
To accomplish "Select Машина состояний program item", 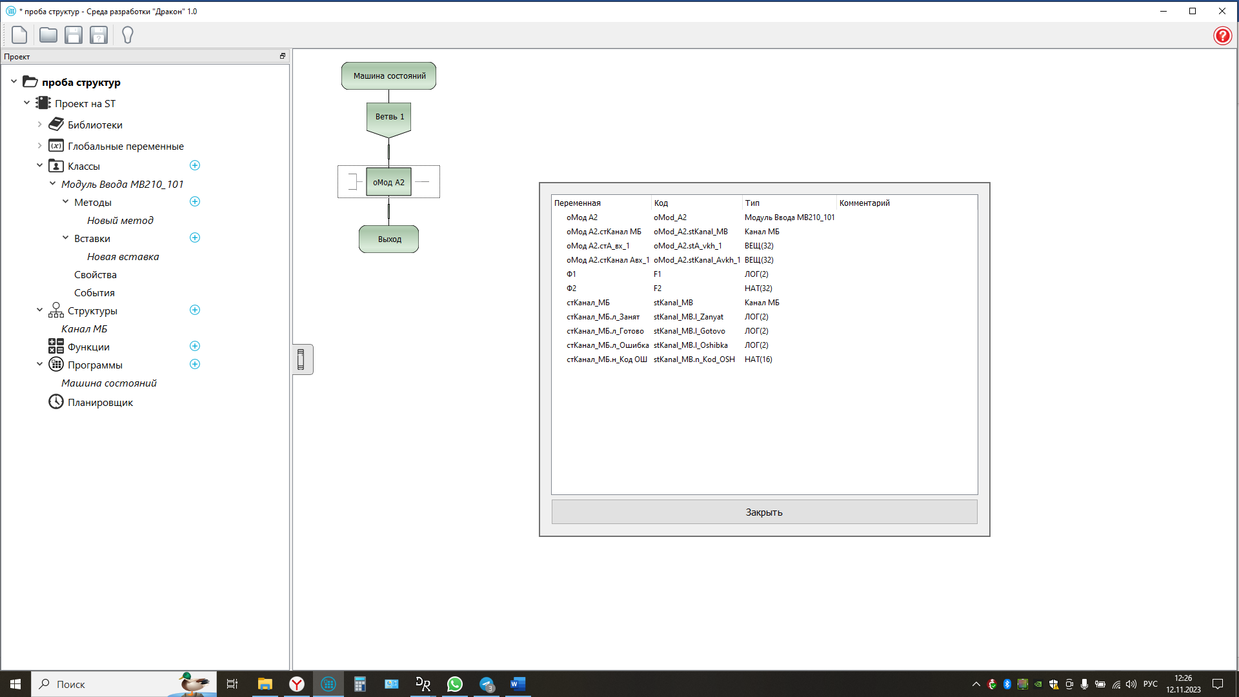I will (108, 383).
